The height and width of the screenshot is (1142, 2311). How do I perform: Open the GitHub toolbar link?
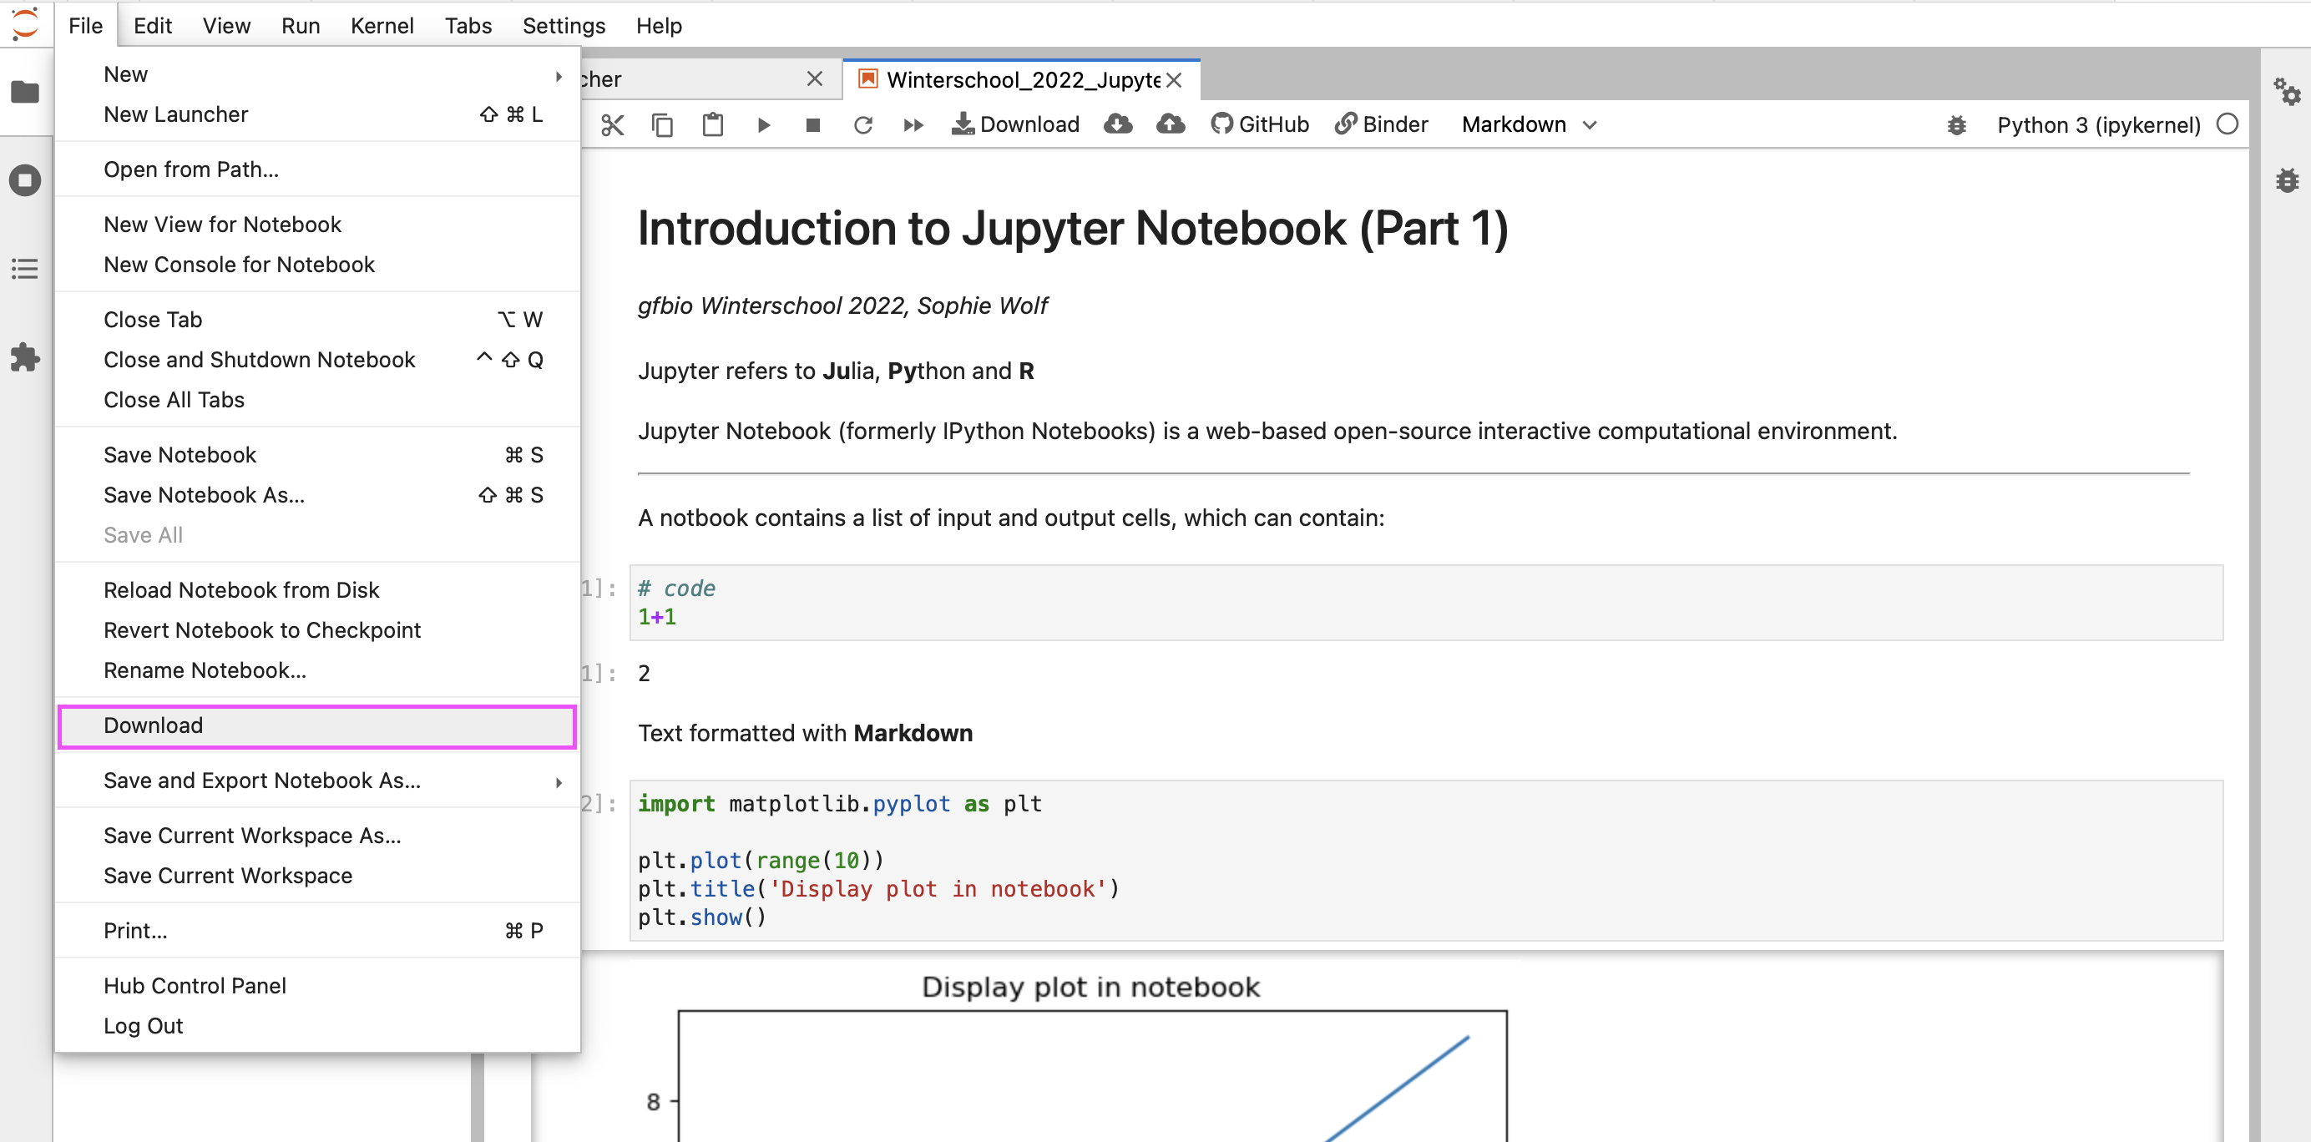[x=1260, y=124]
